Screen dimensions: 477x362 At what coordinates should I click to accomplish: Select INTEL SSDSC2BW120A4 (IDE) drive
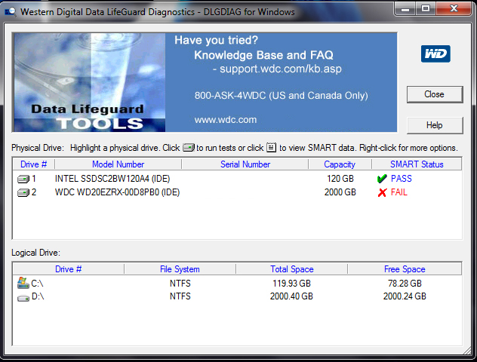click(x=112, y=179)
